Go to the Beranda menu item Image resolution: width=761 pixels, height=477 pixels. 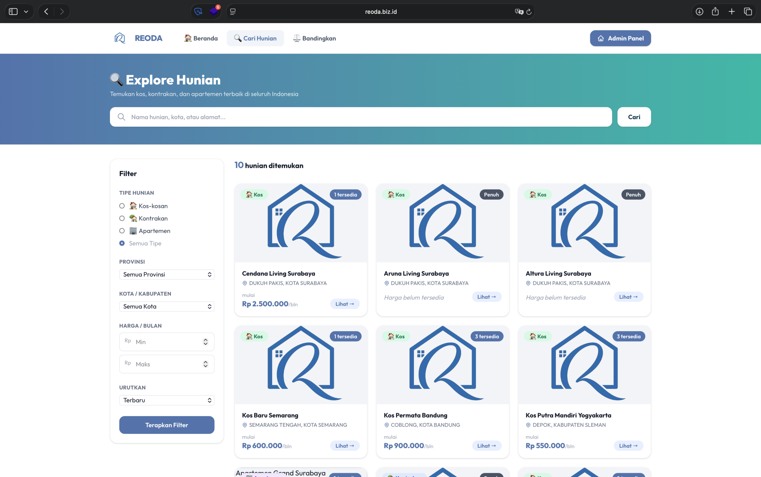(x=201, y=38)
